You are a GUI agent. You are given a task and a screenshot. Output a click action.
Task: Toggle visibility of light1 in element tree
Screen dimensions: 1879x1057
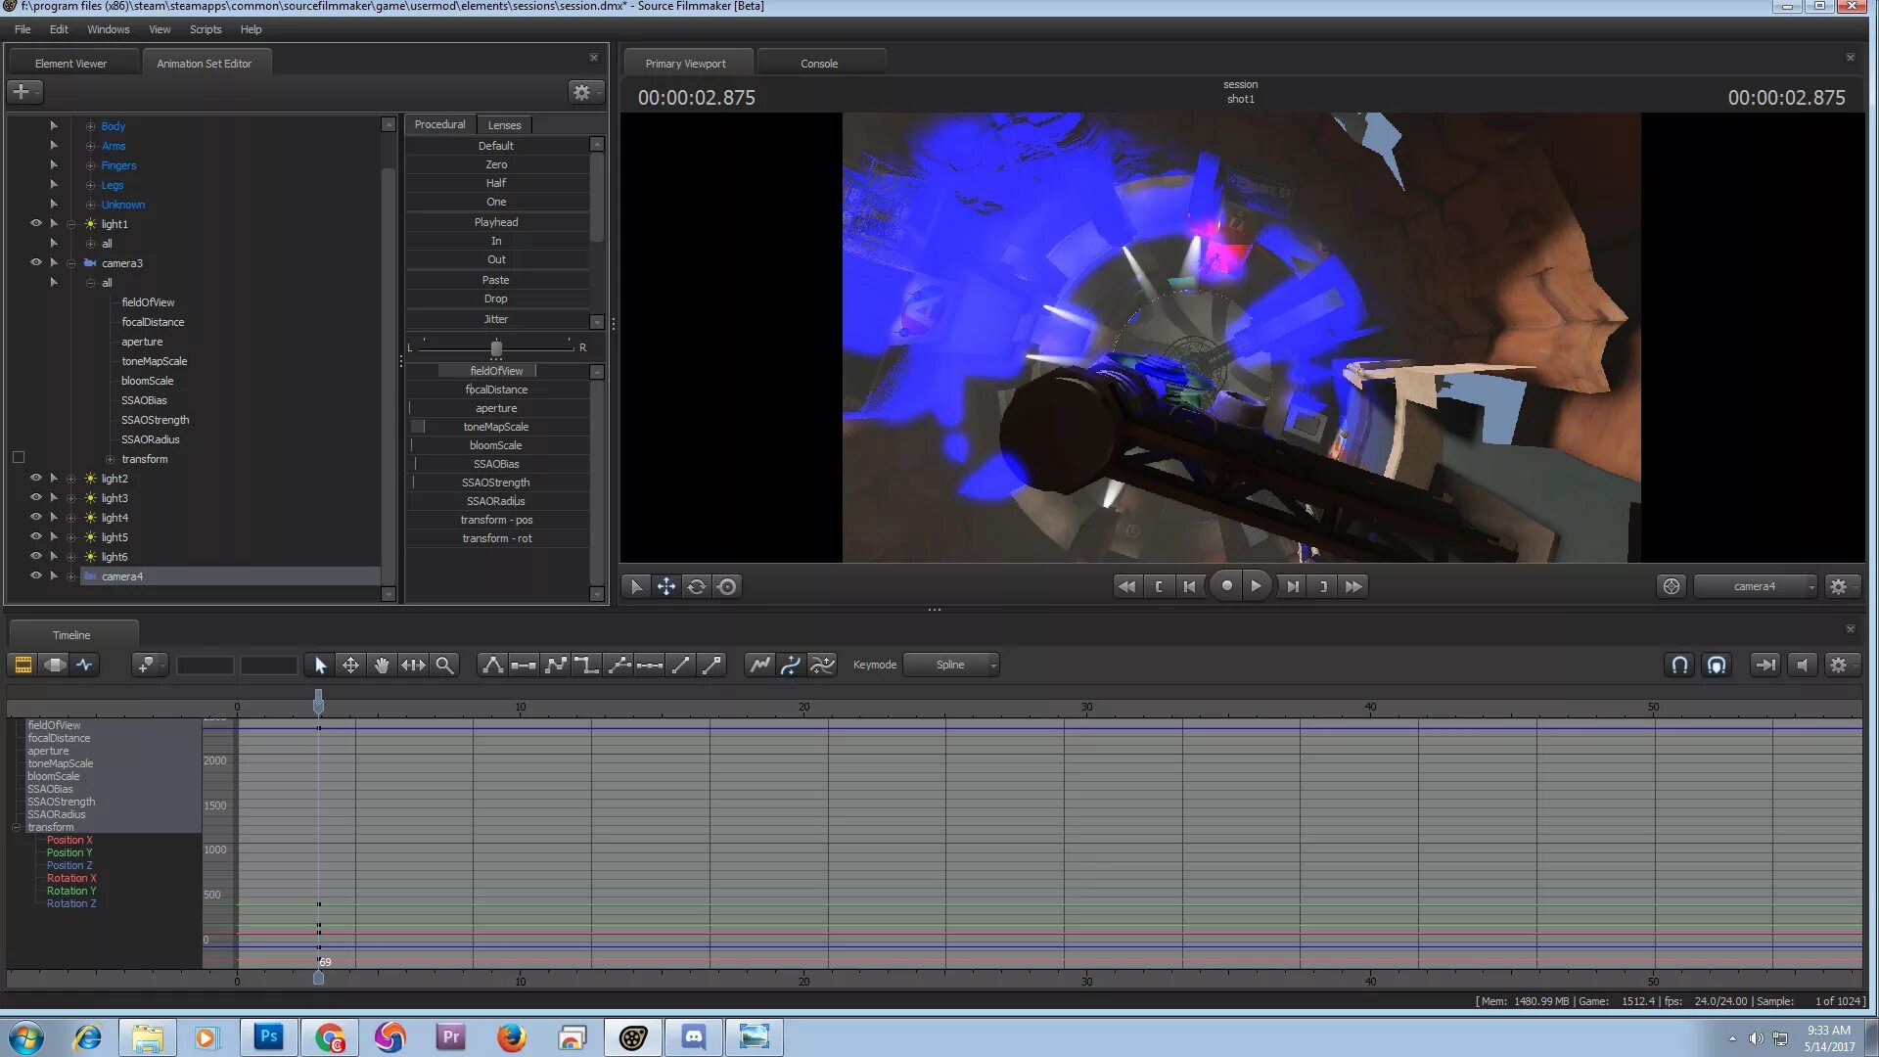(35, 223)
